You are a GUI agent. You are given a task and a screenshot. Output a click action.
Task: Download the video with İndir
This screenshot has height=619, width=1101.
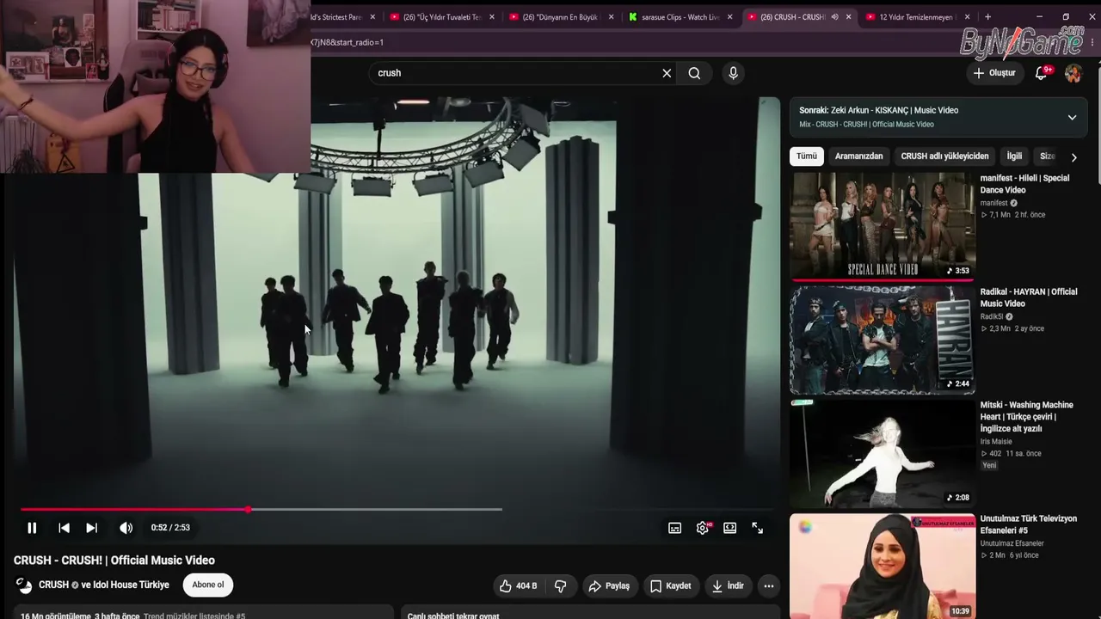728,586
